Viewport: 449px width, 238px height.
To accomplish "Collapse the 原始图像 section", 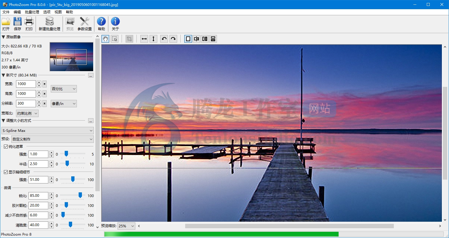I will (3, 37).
